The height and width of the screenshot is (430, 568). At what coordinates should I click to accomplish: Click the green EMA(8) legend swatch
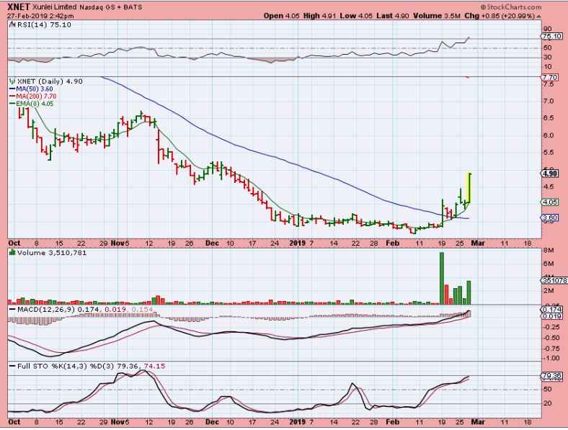click(x=12, y=104)
